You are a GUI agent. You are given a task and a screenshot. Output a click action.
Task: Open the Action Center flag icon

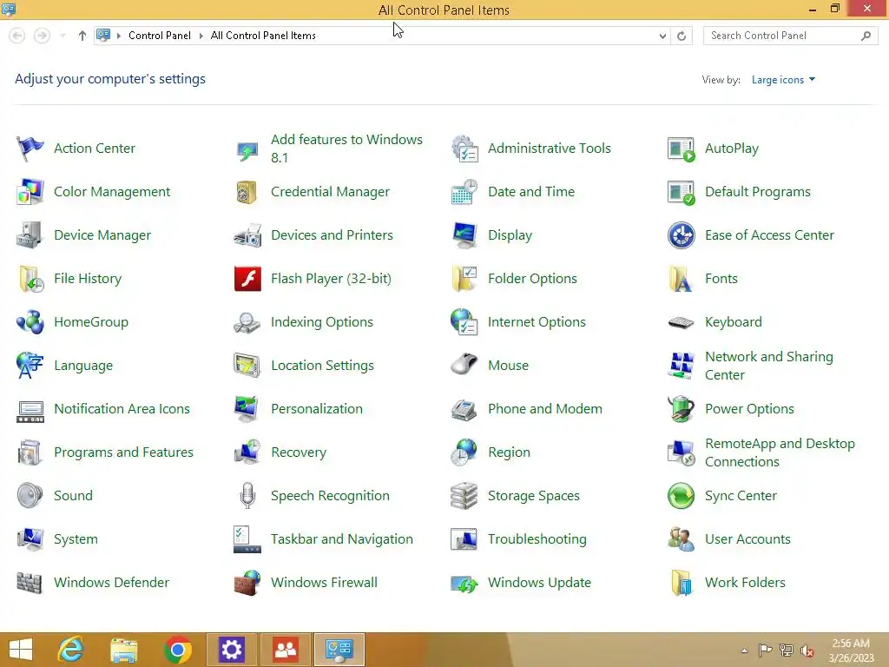pos(30,149)
